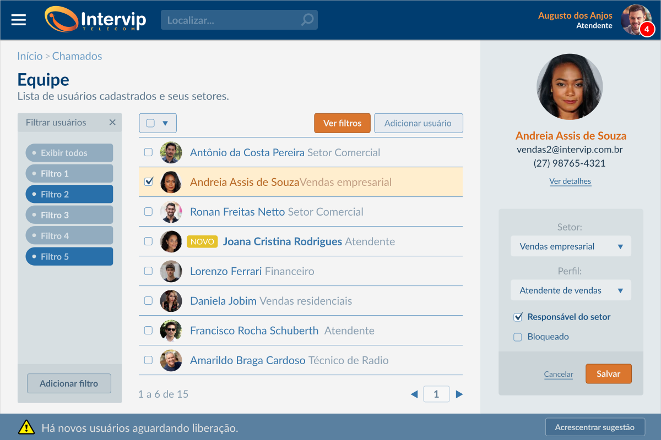Viewport: 661px width, 440px height.
Task: Click Andreia's large profile photo
Action: tap(570, 87)
